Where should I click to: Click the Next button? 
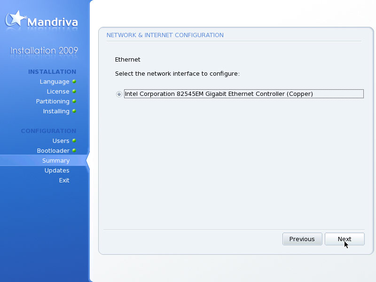pos(345,239)
